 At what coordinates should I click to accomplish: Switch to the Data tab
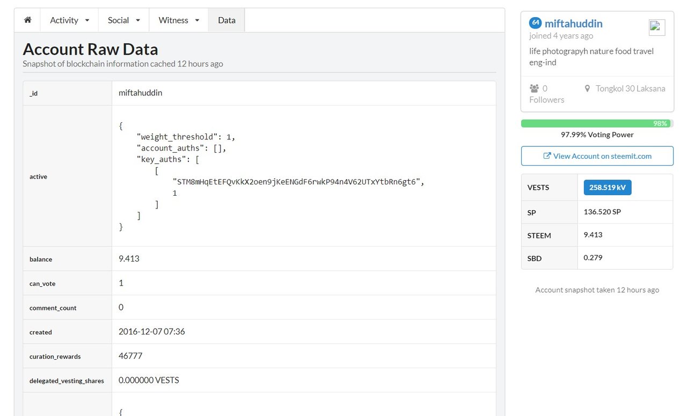[226, 20]
